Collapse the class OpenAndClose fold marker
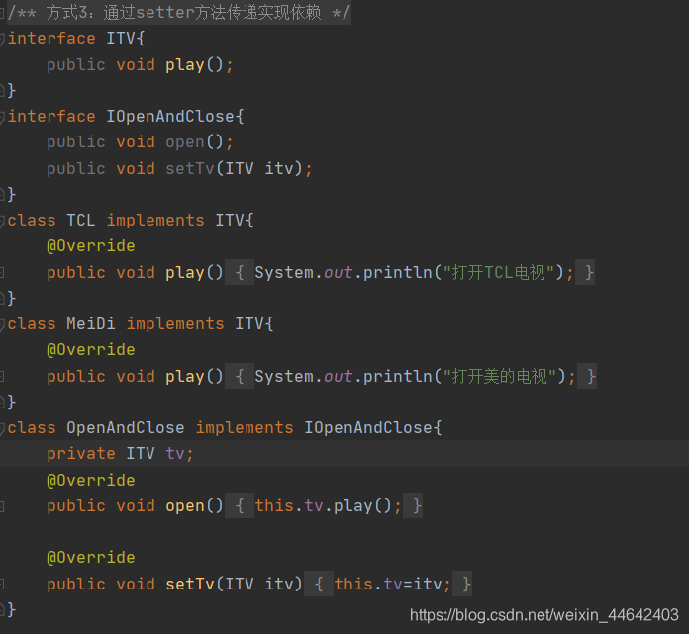Image resolution: width=689 pixels, height=634 pixels. 2,428
